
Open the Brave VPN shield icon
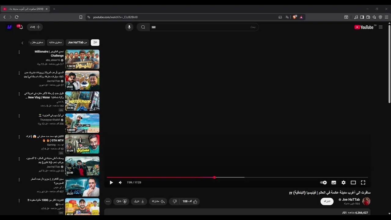pyautogui.click(x=380, y=17)
